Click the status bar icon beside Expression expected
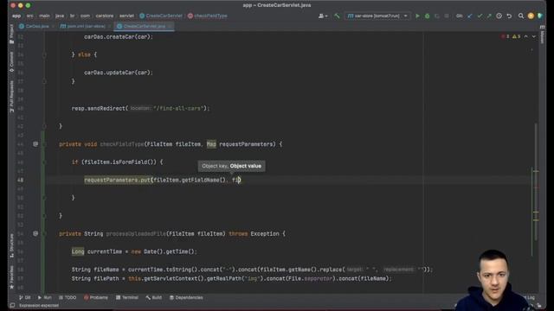 pos(12,305)
